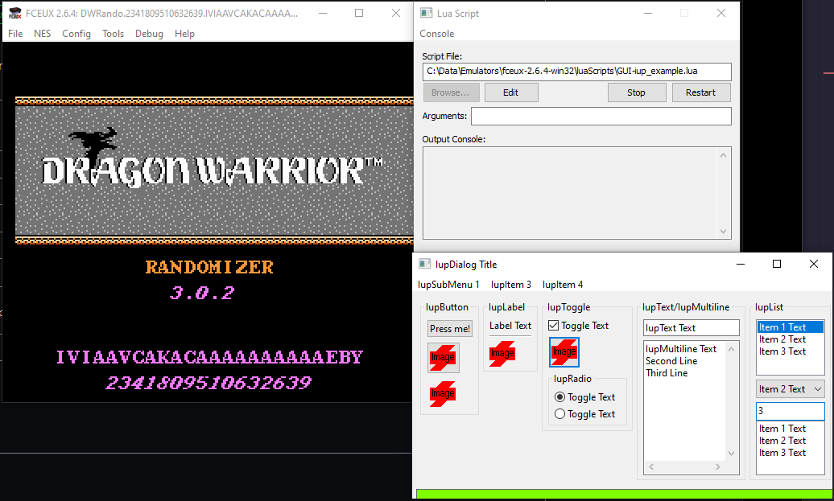Open the Config menu in FCEUX

click(x=76, y=34)
